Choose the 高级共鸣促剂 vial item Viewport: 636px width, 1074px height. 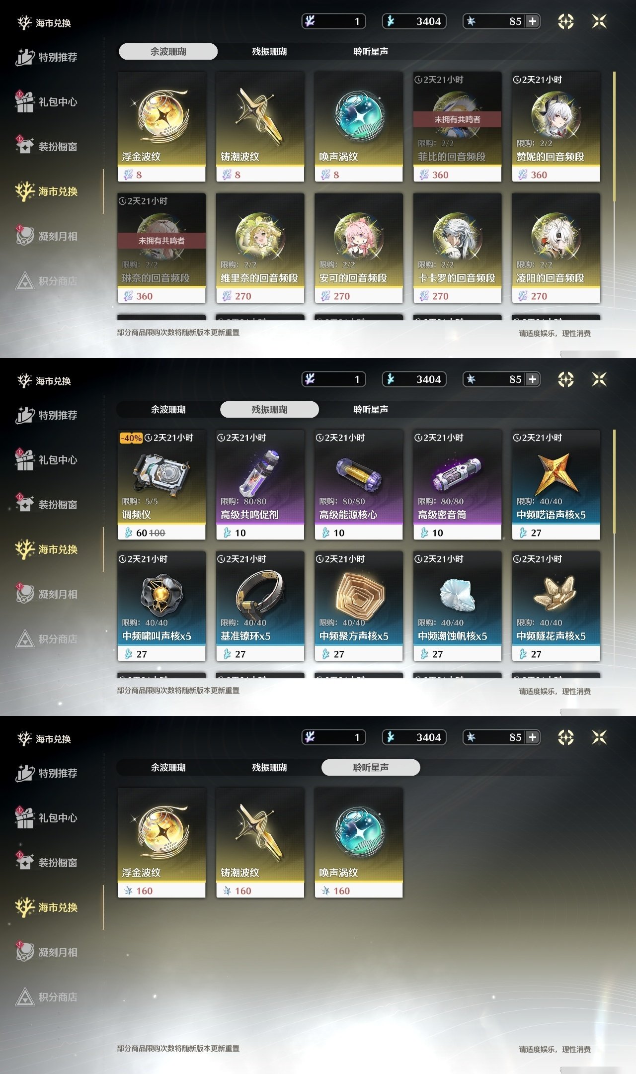[x=260, y=485]
